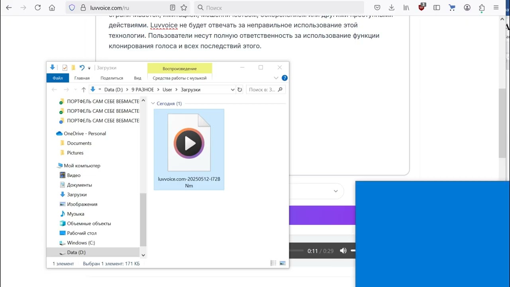Open Explorer help question mark
The image size is (510, 287).
(x=284, y=78)
